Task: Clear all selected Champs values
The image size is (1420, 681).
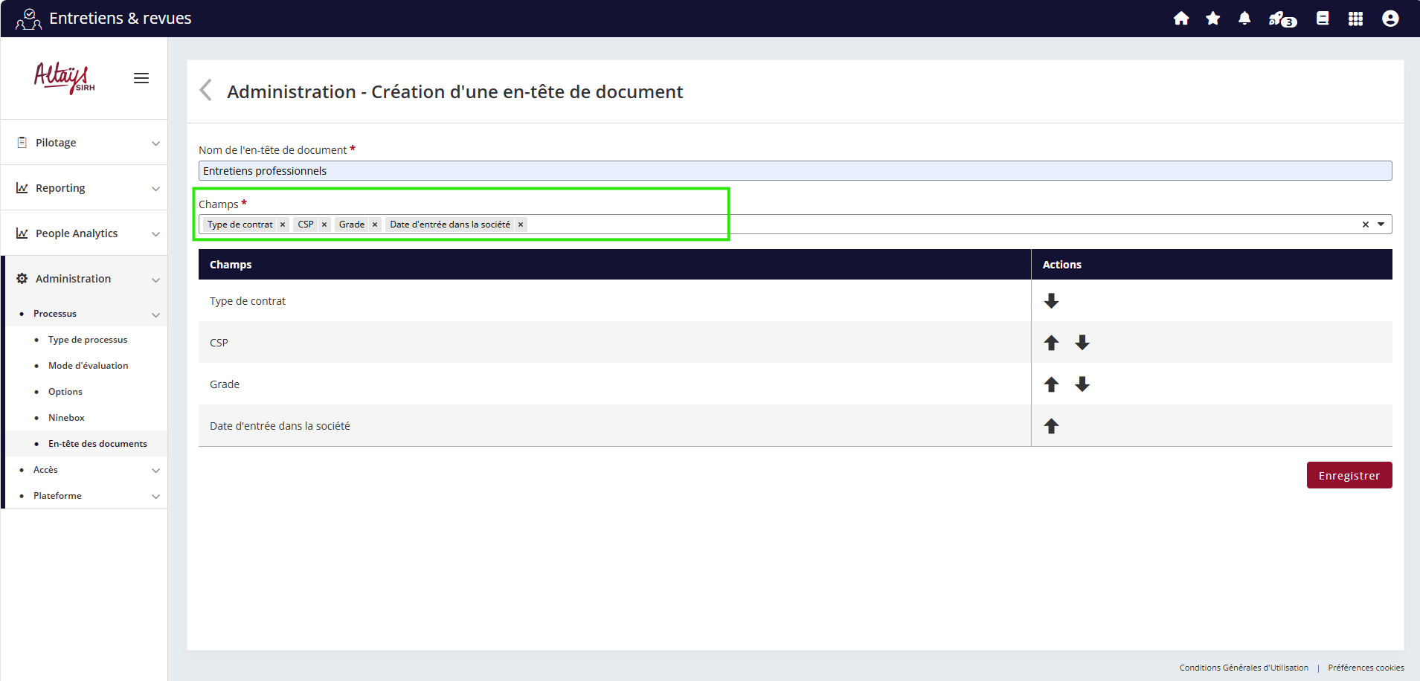Action: pos(1365,225)
